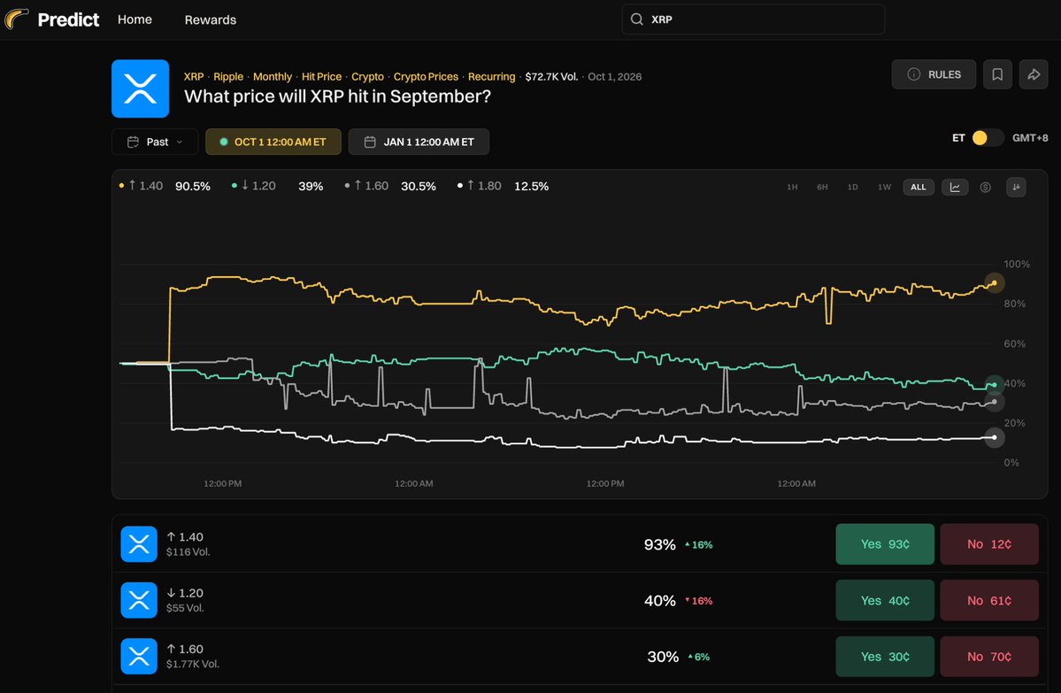Click the 40% probability value
1061x693 pixels.
(x=660, y=601)
